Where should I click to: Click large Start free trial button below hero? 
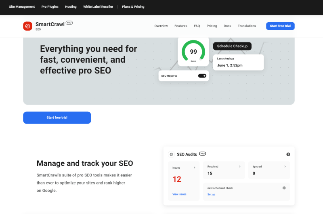(x=57, y=117)
